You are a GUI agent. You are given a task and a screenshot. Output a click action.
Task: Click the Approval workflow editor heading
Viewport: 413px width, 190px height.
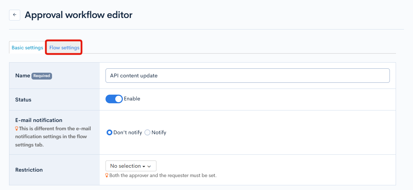(x=78, y=15)
